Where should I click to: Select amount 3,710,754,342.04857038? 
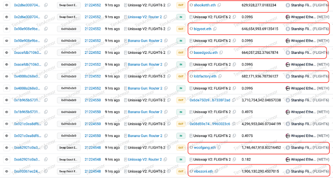(261, 100)
